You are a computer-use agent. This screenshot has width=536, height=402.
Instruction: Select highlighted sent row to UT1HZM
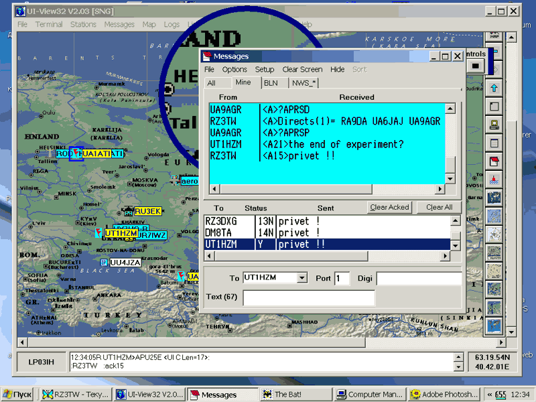(327, 244)
